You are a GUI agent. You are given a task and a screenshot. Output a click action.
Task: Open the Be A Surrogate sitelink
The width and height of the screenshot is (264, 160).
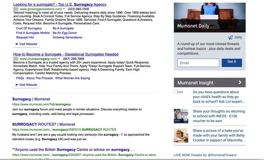pos(63,28)
